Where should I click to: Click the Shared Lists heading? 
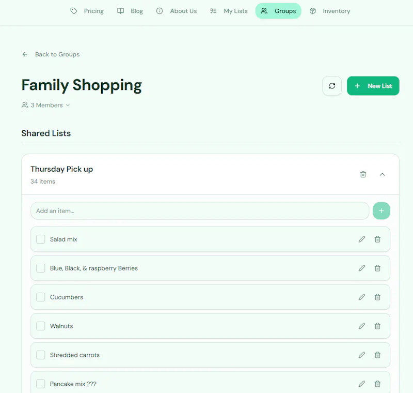tap(46, 133)
